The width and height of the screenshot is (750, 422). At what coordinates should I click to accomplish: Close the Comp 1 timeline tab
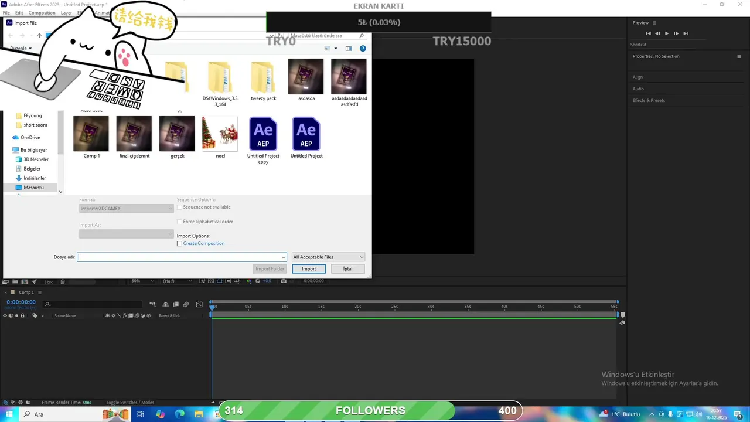pos(5,292)
